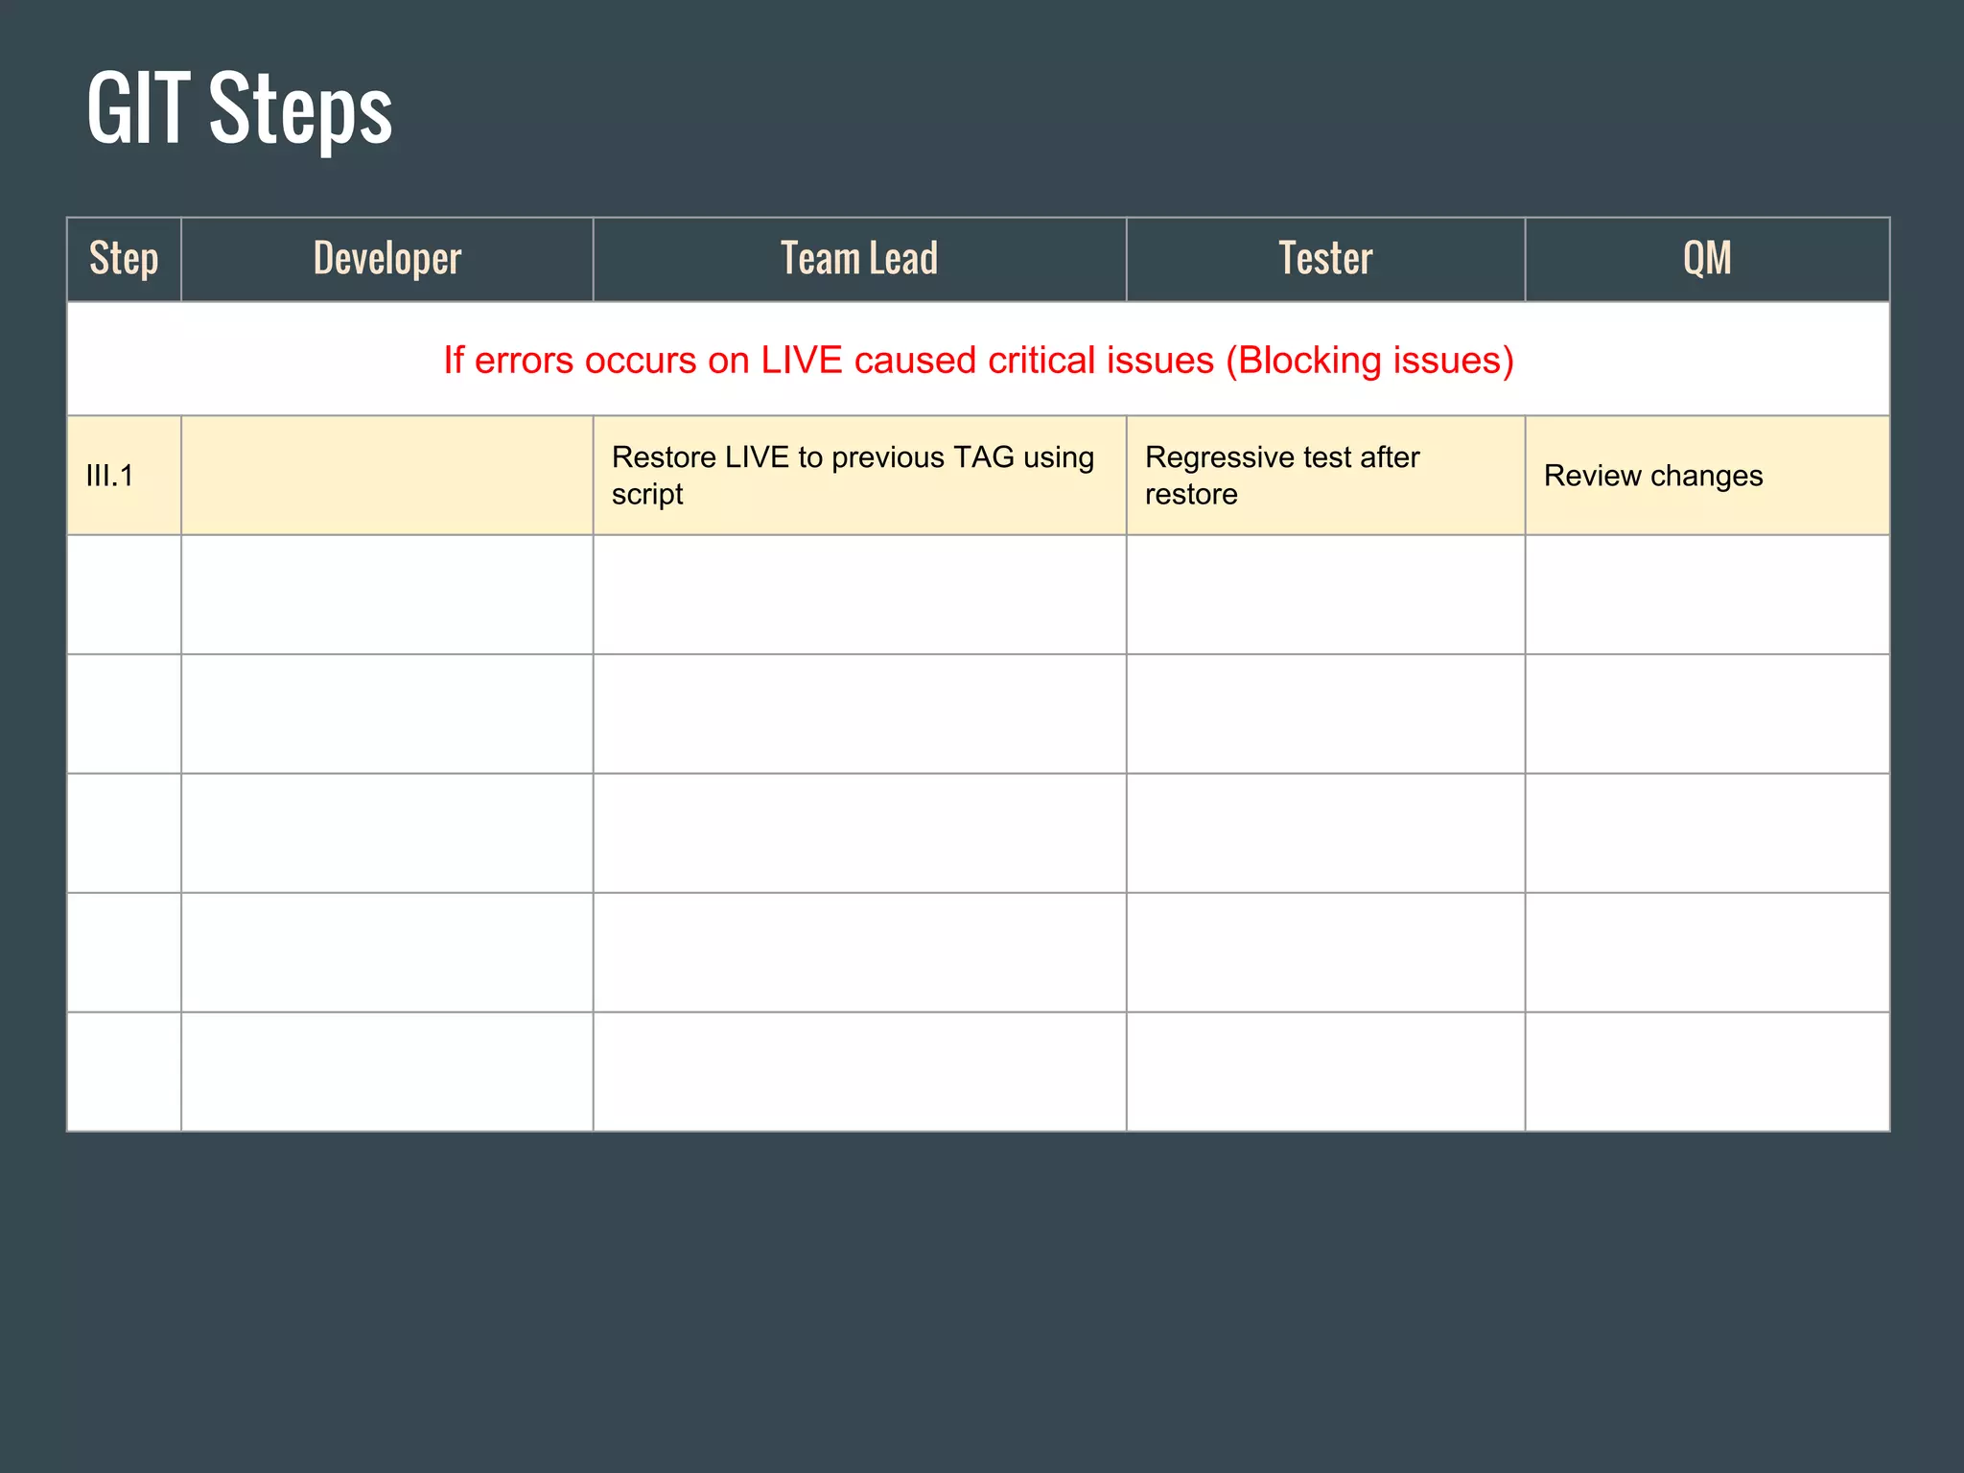Select the 'Tester' column header

(x=1325, y=259)
